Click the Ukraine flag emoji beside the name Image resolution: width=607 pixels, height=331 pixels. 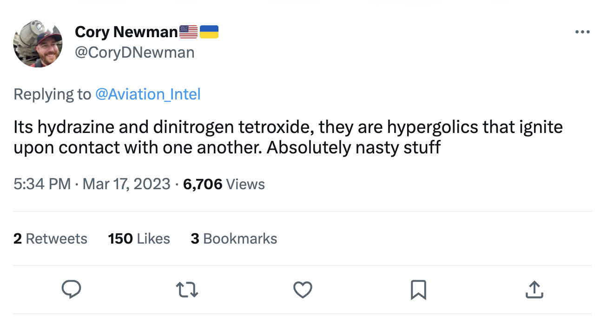(209, 32)
